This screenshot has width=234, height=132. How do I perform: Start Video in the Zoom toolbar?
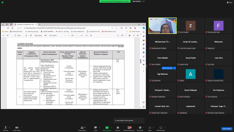(17, 128)
